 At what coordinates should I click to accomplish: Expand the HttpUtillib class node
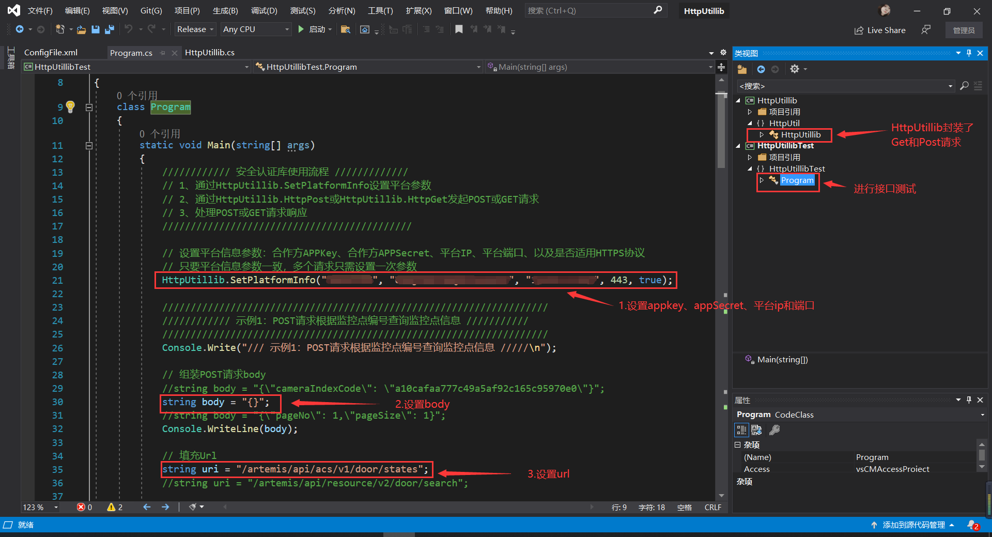(762, 135)
